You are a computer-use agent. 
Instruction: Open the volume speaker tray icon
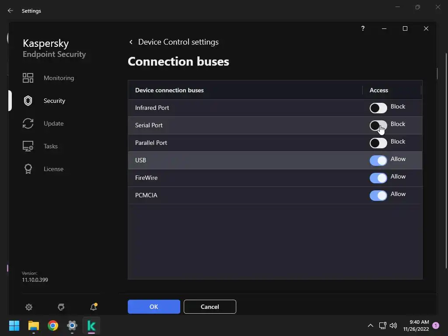click(393, 325)
